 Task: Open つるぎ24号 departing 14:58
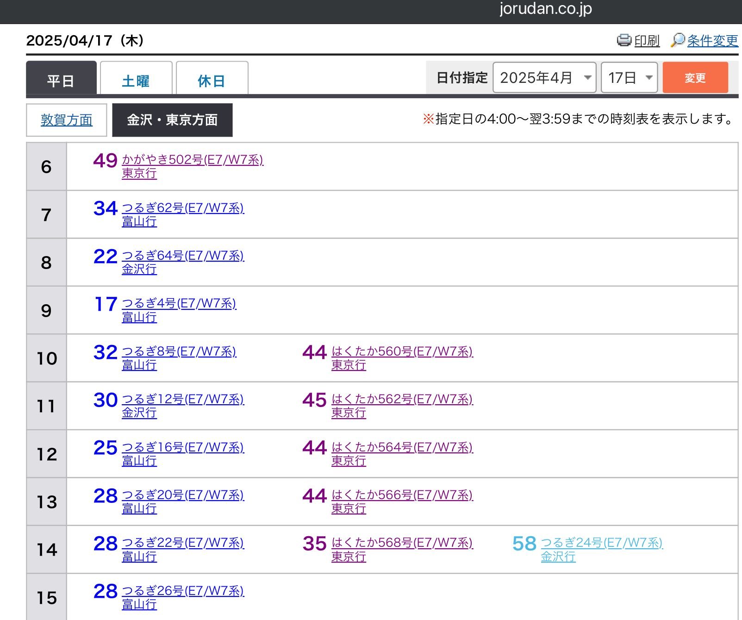[x=602, y=543]
